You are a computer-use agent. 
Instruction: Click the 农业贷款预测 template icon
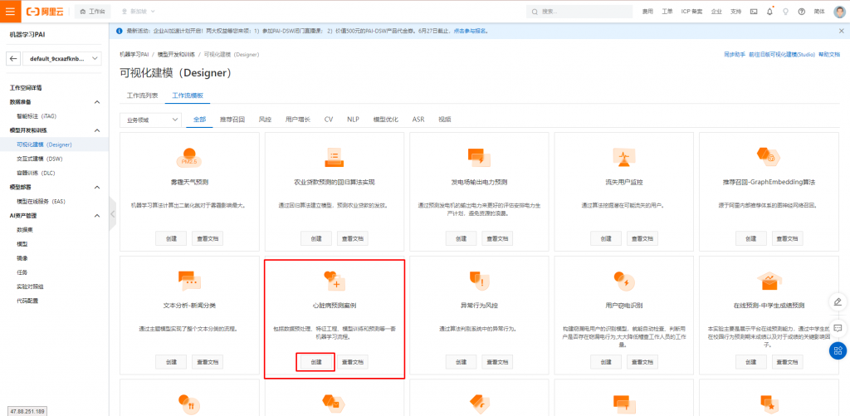tap(335, 157)
